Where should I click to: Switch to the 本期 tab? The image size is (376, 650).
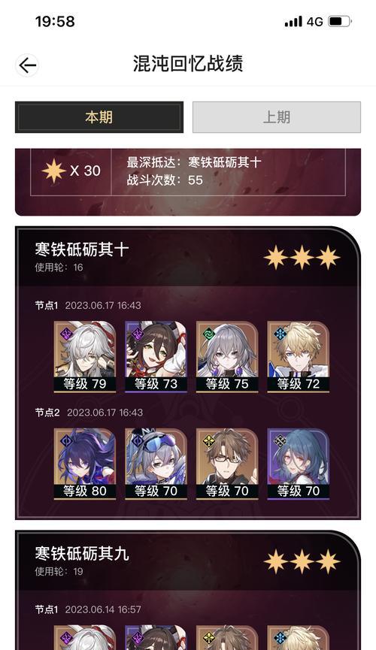point(99,117)
